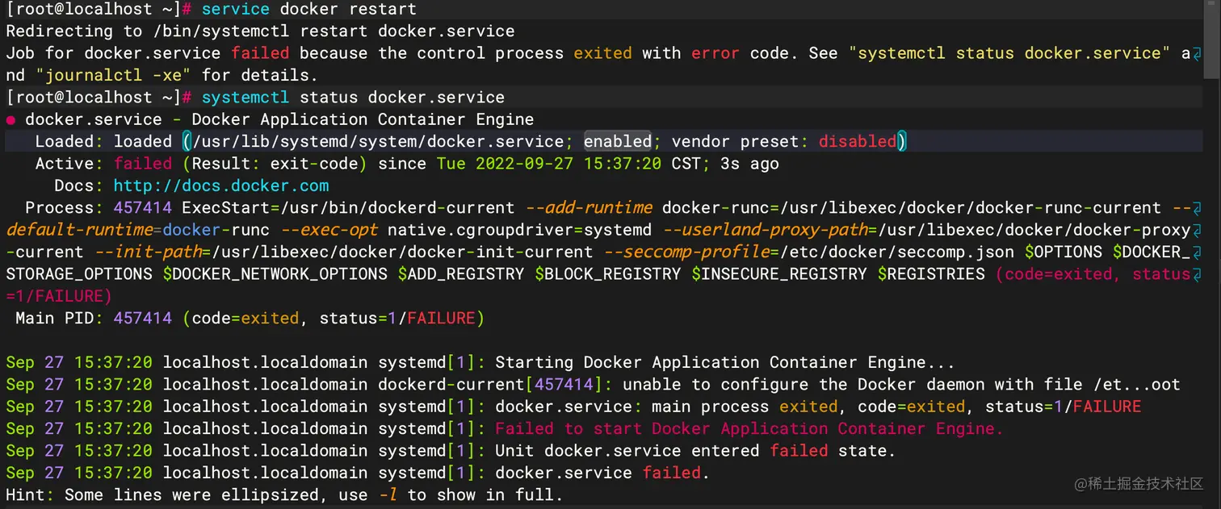Image resolution: width=1221 pixels, height=509 pixels.
Task: Open the http://docs.docker.com link
Action: pyautogui.click(x=220, y=186)
